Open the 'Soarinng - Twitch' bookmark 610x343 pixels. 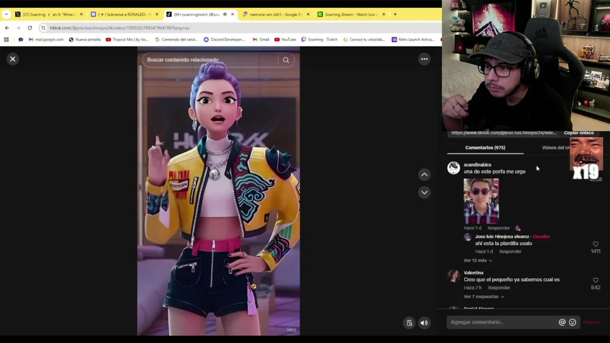(x=319, y=40)
